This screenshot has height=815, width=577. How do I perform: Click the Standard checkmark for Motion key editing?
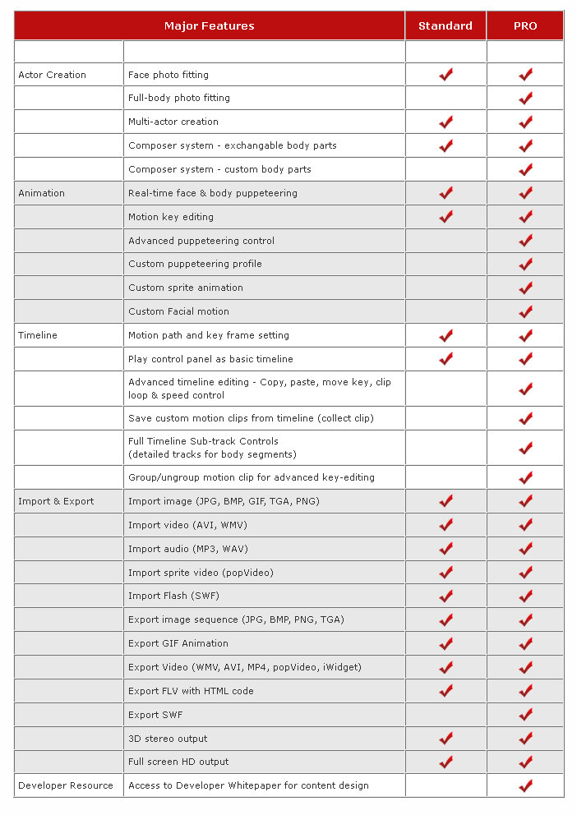coord(446,217)
